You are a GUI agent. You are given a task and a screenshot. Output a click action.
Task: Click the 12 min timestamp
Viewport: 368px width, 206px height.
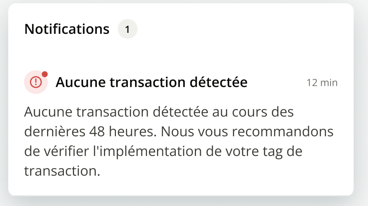pyautogui.click(x=322, y=83)
